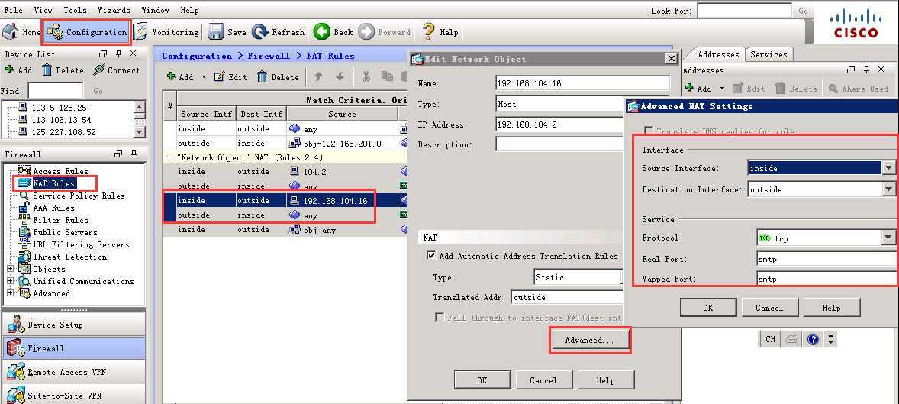The height and width of the screenshot is (404, 899).
Task: Save the running configuration
Action: click(227, 32)
